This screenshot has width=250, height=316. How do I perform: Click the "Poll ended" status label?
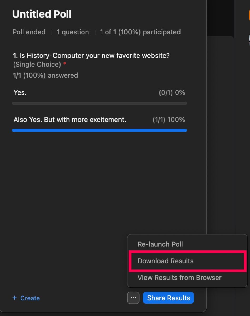(29, 32)
